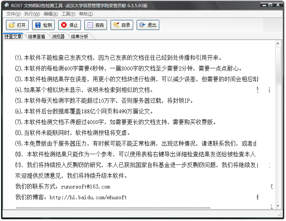Open the 执行(W) menu
The height and width of the screenshot is (221, 286).
click(32, 14)
